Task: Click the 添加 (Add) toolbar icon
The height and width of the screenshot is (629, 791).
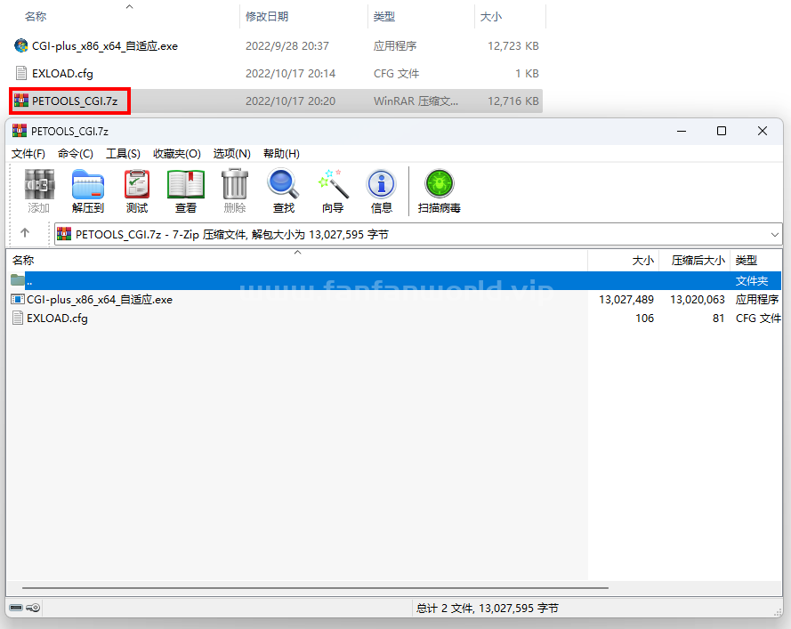Action: click(x=39, y=191)
